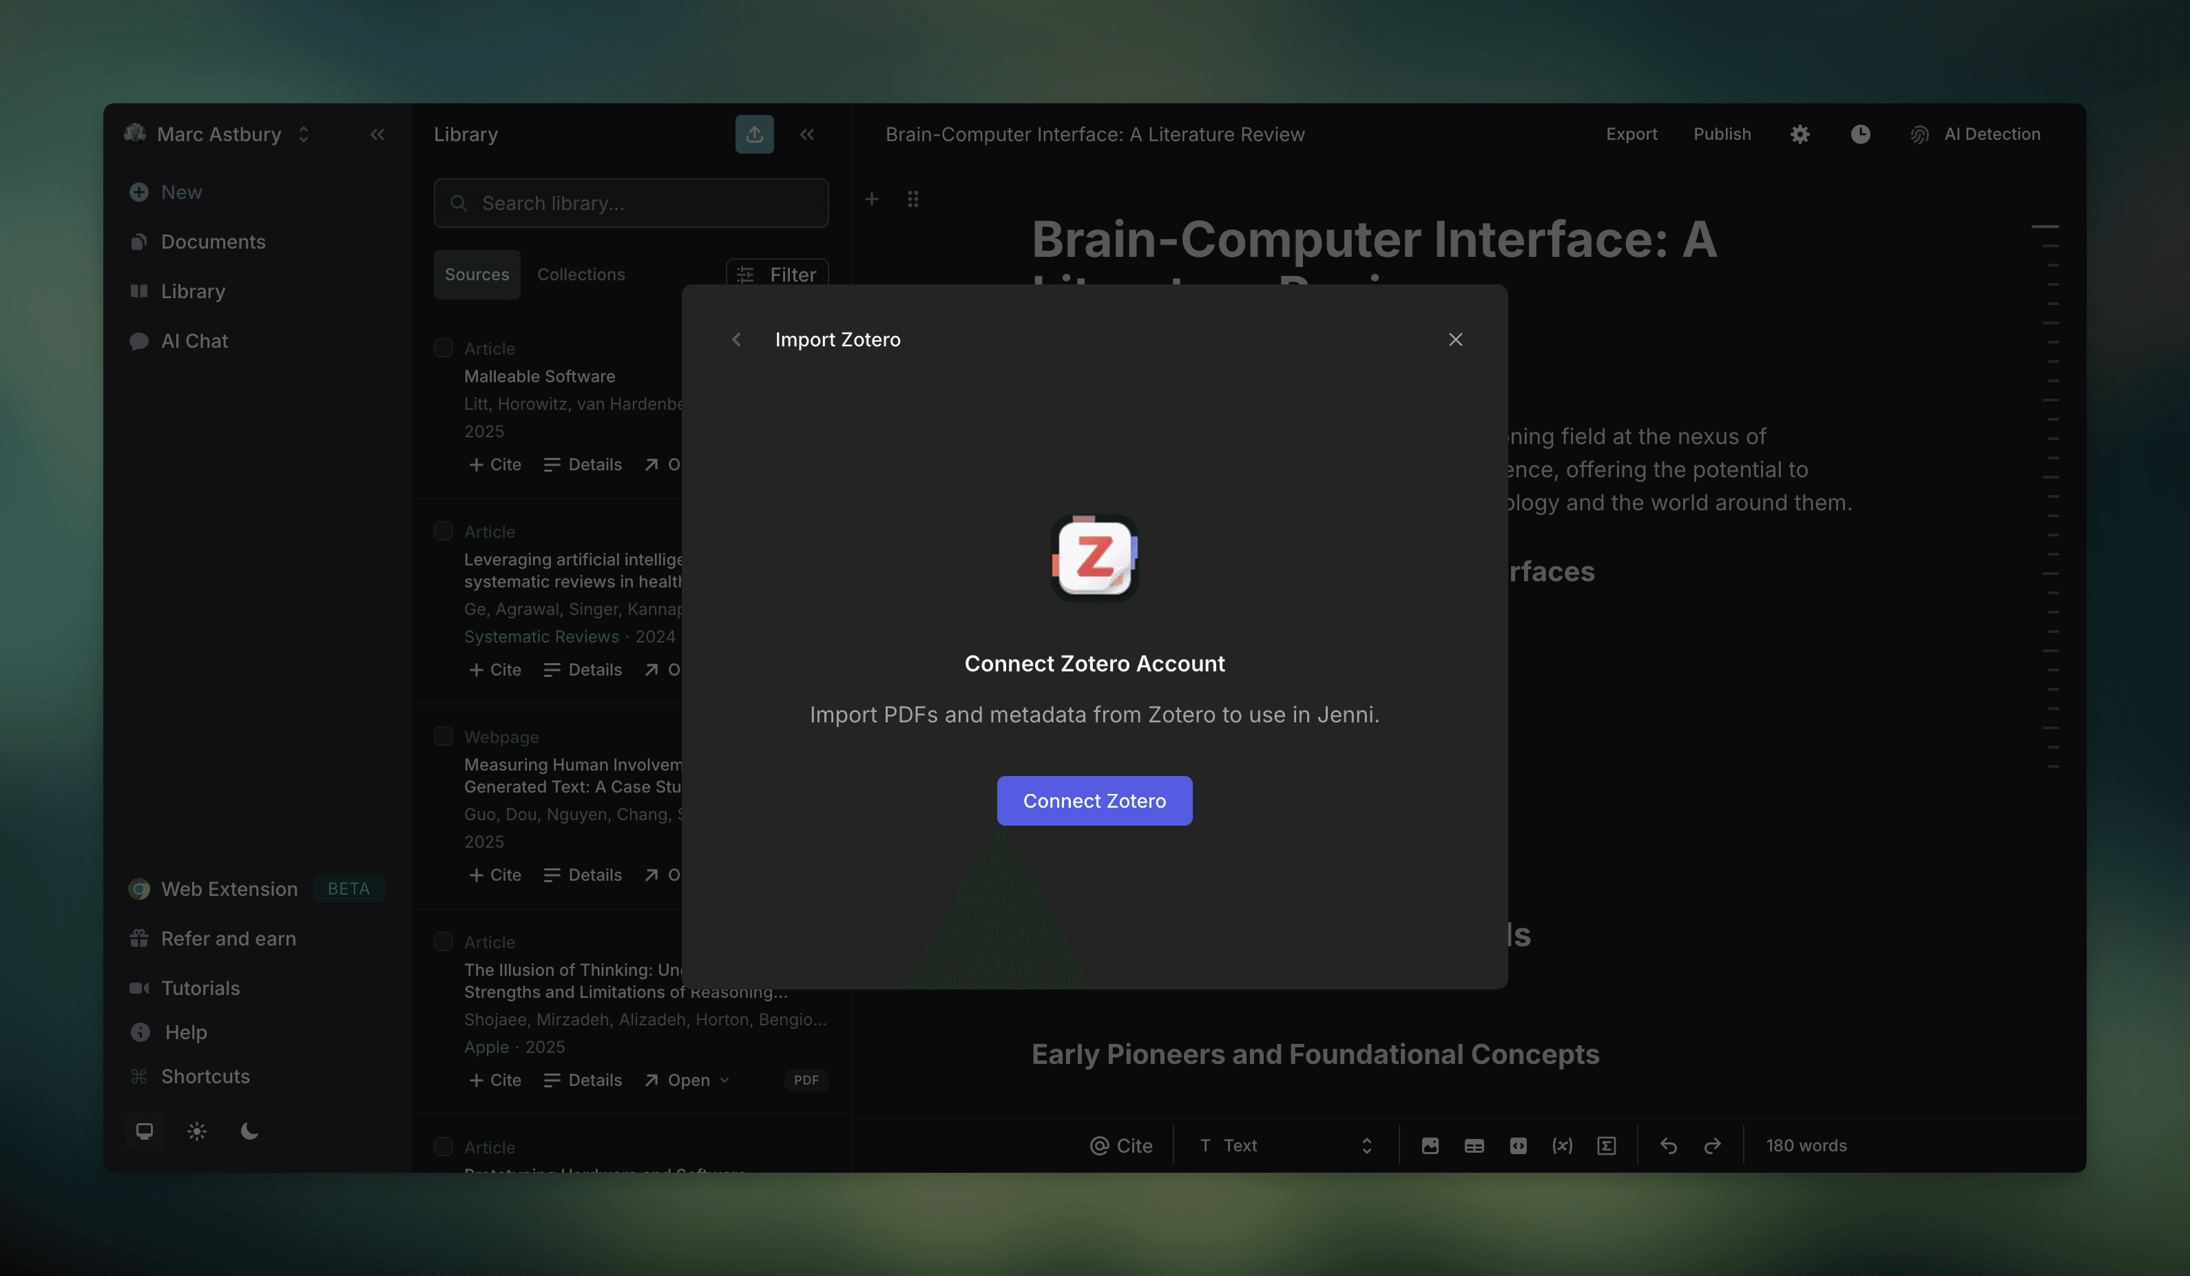The height and width of the screenshot is (1276, 2190).
Task: Open Help from the sidebar
Action: pyautogui.click(x=169, y=1033)
